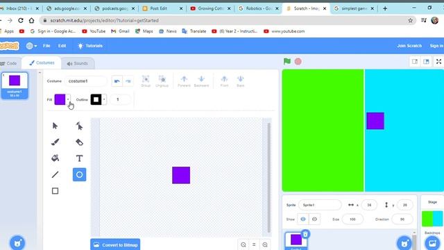The image size is (444, 250).
Task: Select the arrow Select tool
Action: [x=55, y=126]
